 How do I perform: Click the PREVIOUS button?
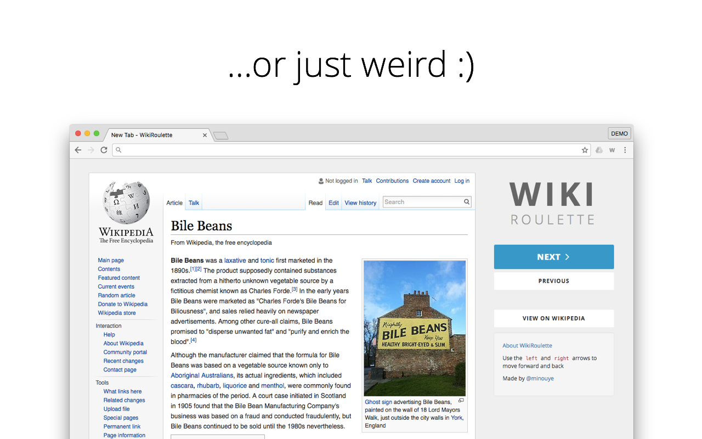click(553, 281)
